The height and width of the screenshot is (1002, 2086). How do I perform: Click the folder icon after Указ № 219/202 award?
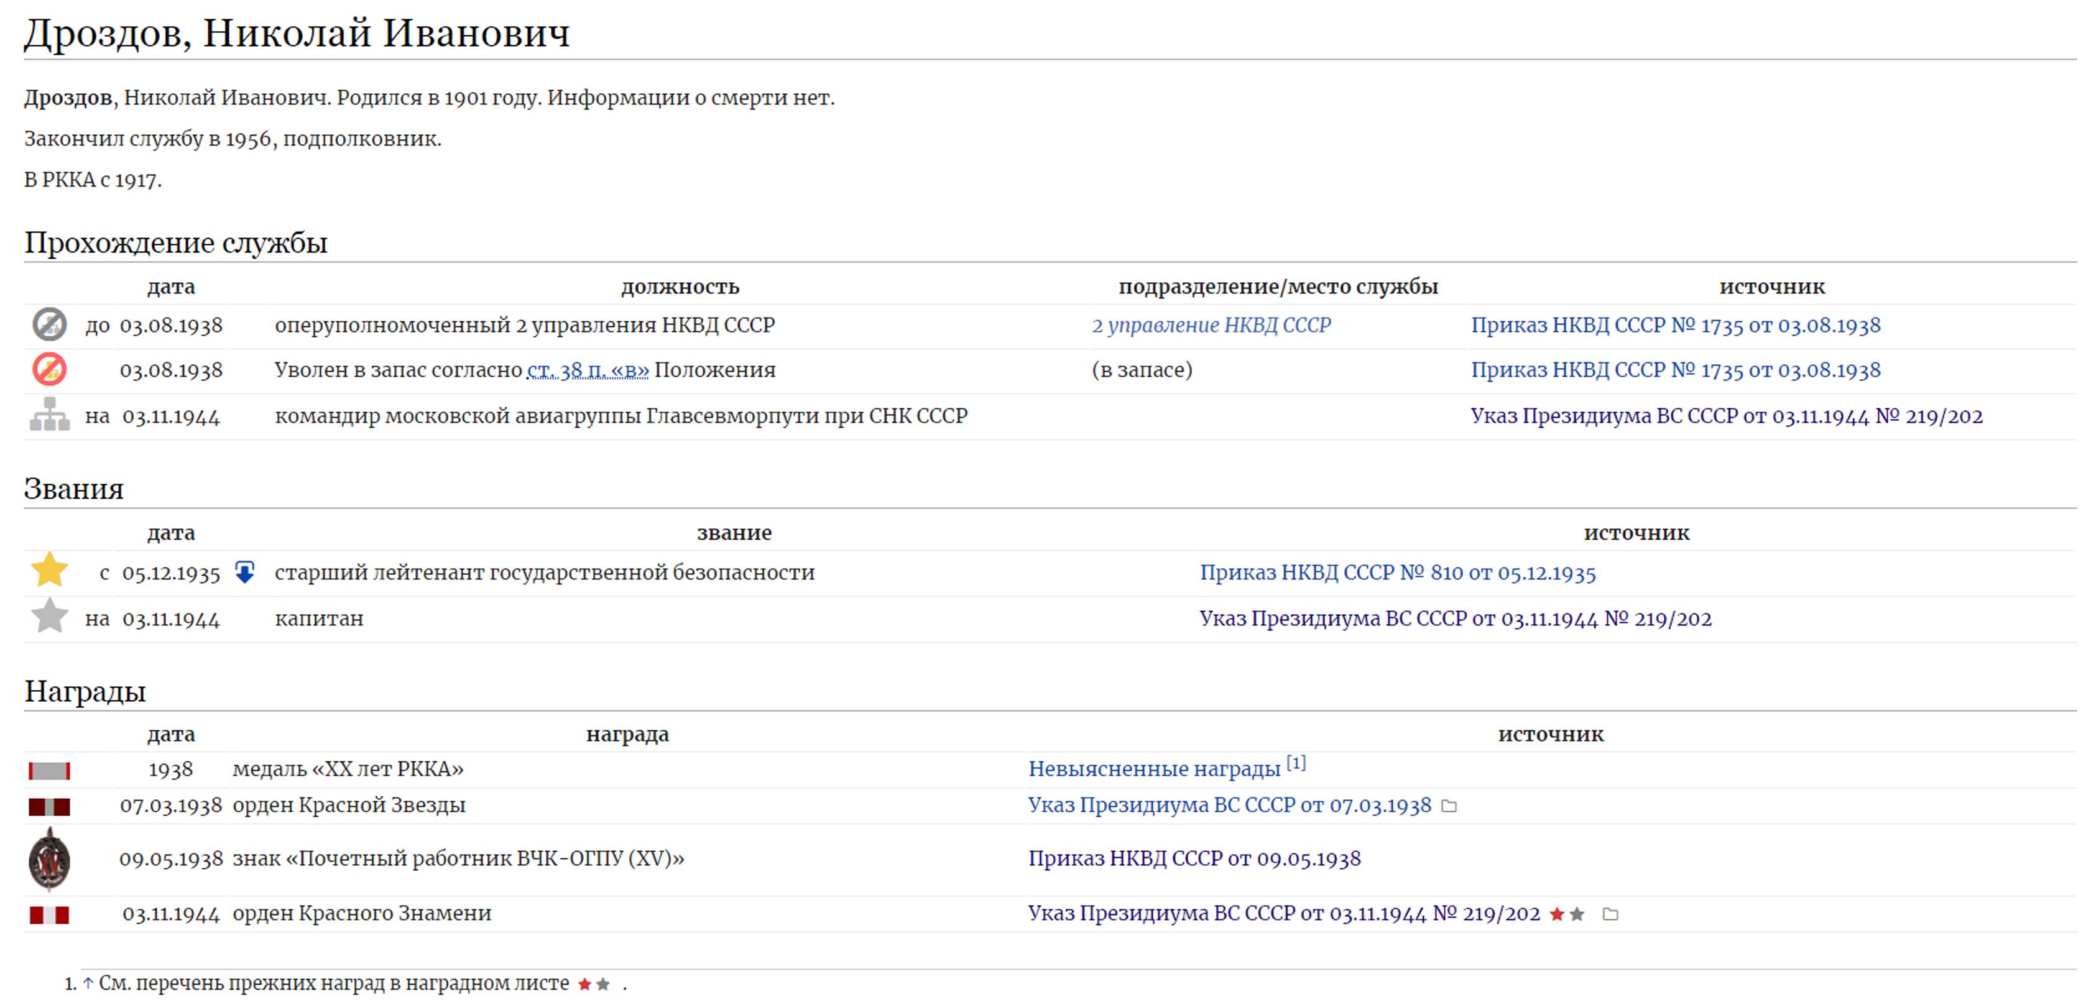point(1610,914)
